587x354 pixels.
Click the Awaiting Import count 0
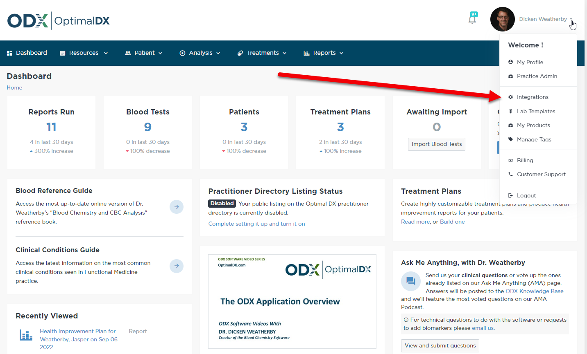(437, 127)
